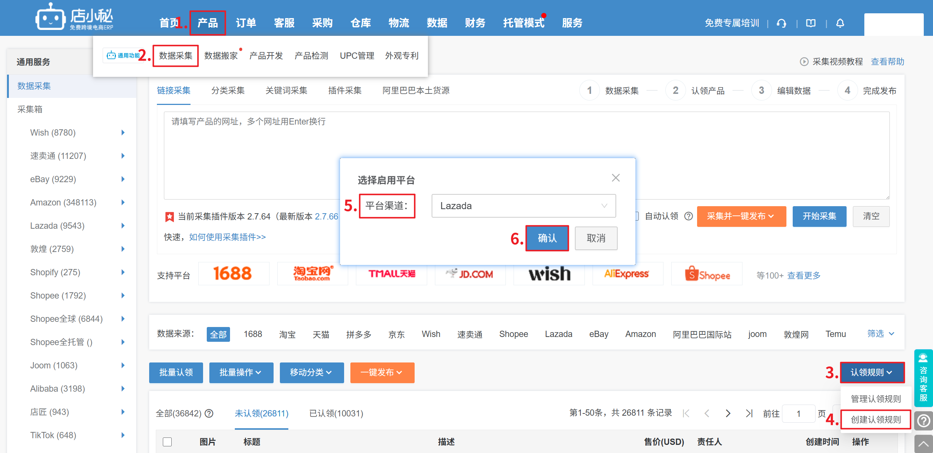Click the page number input field
Screen dimensions: 933x453
click(798, 413)
